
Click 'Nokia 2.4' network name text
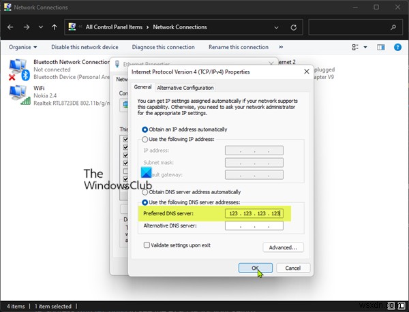(x=45, y=95)
